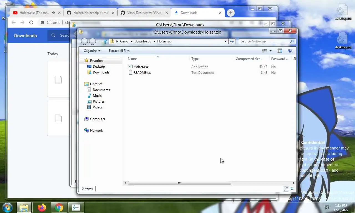
Task: Open the view options dropdown arrow
Action: [270, 51]
